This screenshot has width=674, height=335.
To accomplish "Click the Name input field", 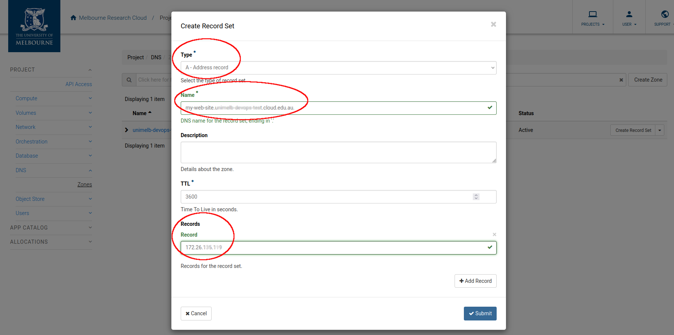I will coord(338,108).
